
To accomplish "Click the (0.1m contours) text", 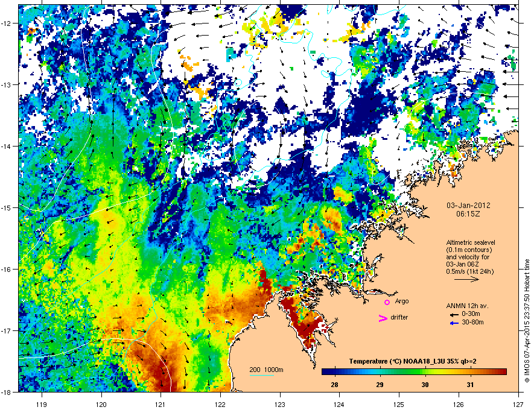I will [x=469, y=250].
